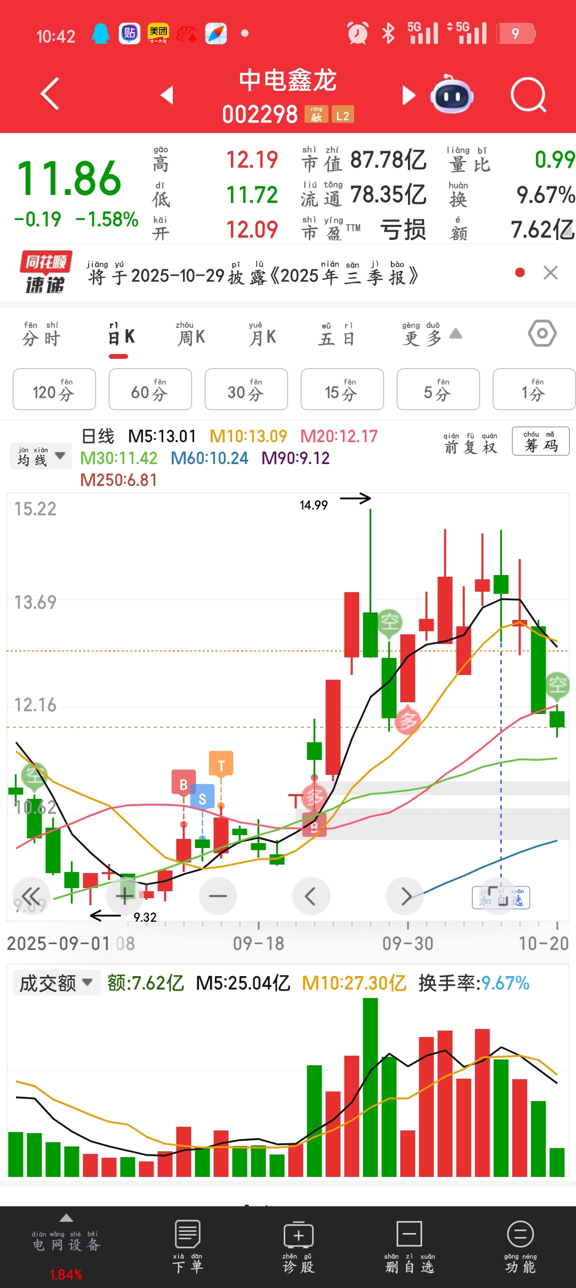Tap the 9.32 low price label
Image resolution: width=576 pixels, height=1288 pixels.
(x=145, y=917)
